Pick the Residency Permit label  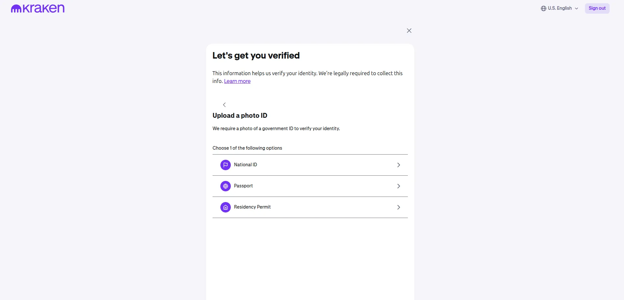pos(252,207)
